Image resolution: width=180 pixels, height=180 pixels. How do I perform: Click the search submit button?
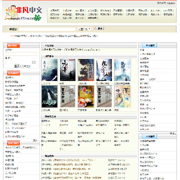point(98,28)
